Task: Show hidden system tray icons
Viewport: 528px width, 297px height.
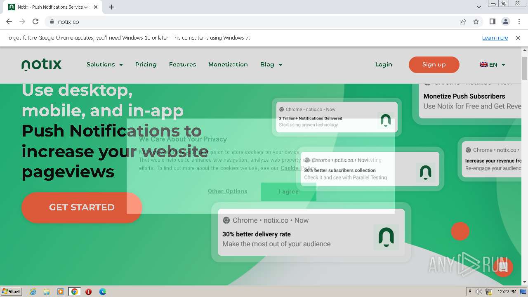Action: 470,291
